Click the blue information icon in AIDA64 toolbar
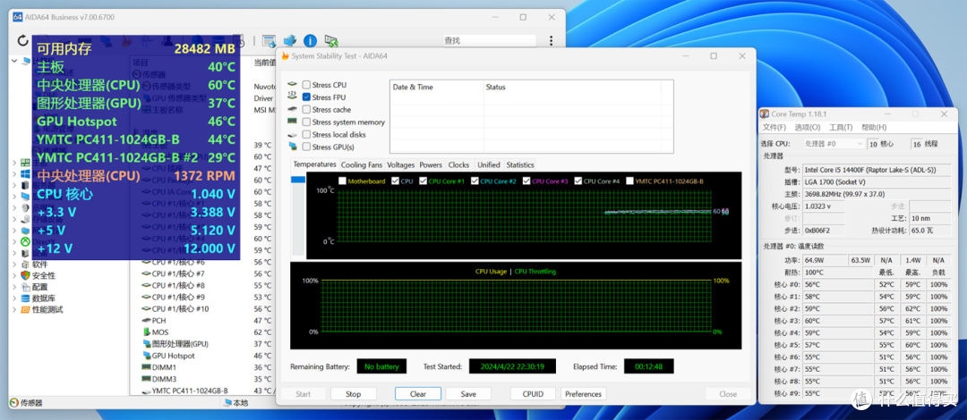This screenshot has height=420, width=967. pos(310,40)
